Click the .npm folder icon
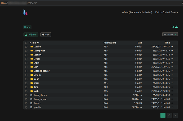The height and width of the screenshot is (121, 183). tap(32, 63)
